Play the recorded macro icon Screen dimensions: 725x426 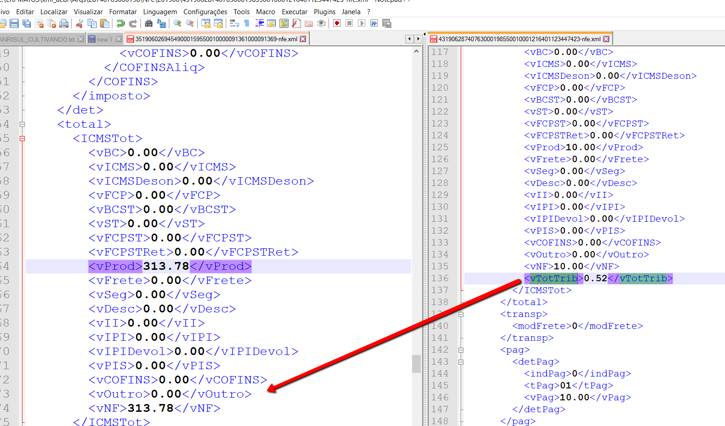coord(362,23)
